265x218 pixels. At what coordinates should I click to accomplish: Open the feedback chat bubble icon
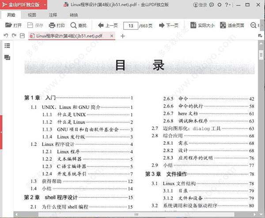[x=212, y=5]
